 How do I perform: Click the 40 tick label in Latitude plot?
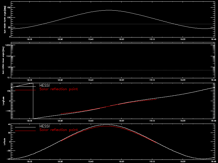[x=10, y=124]
